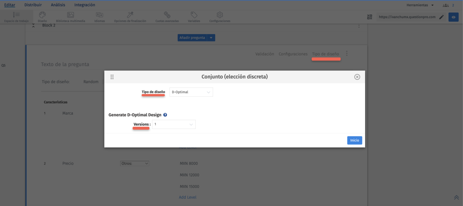Open the Diseño palette icon
463x206 pixels.
tap(42, 15)
